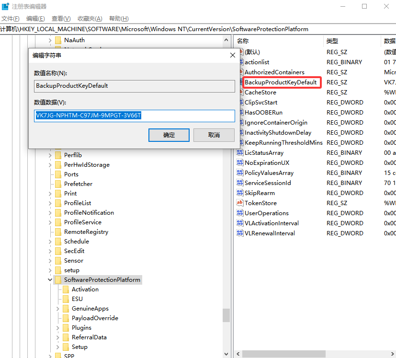Screen dimensions: 396x358
Task: Select the PayloadOverride subkey
Action: pos(95,318)
